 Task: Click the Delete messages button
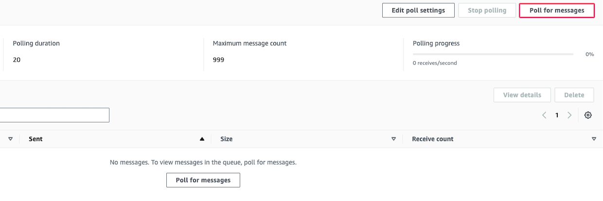point(574,95)
